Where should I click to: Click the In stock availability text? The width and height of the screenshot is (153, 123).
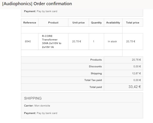coord(112,42)
